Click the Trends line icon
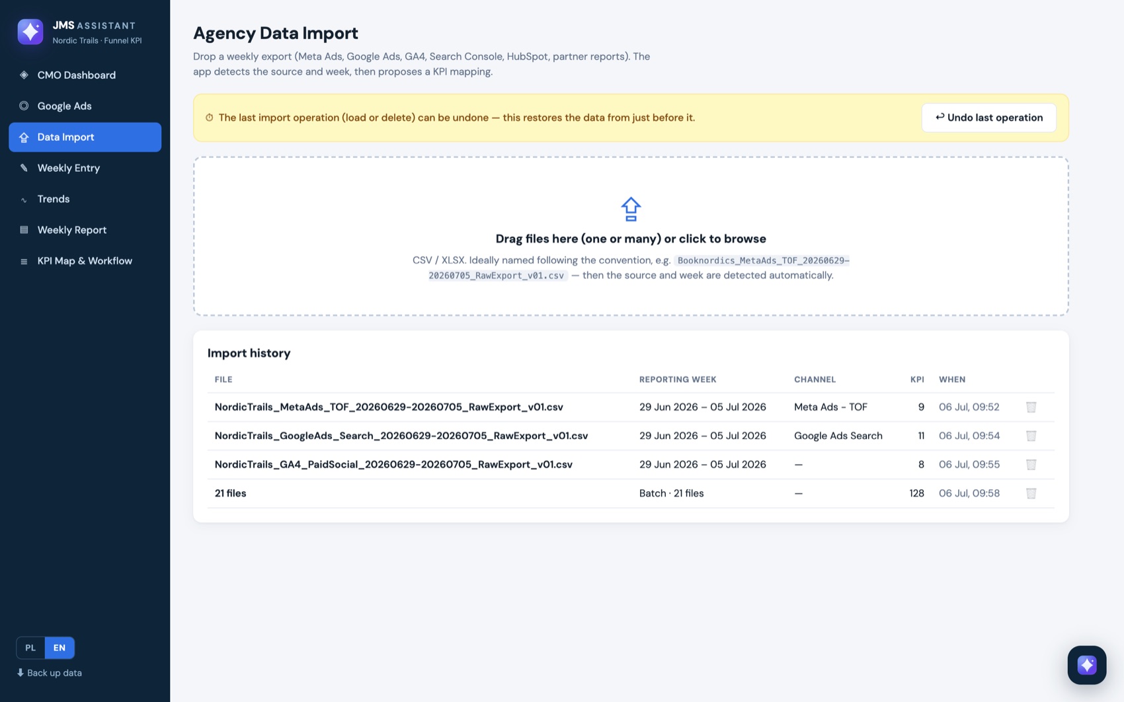 (x=24, y=200)
